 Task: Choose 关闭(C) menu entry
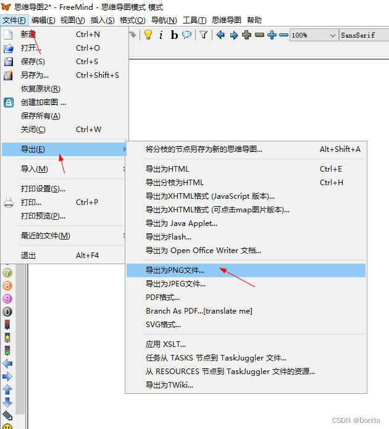pyautogui.click(x=64, y=130)
